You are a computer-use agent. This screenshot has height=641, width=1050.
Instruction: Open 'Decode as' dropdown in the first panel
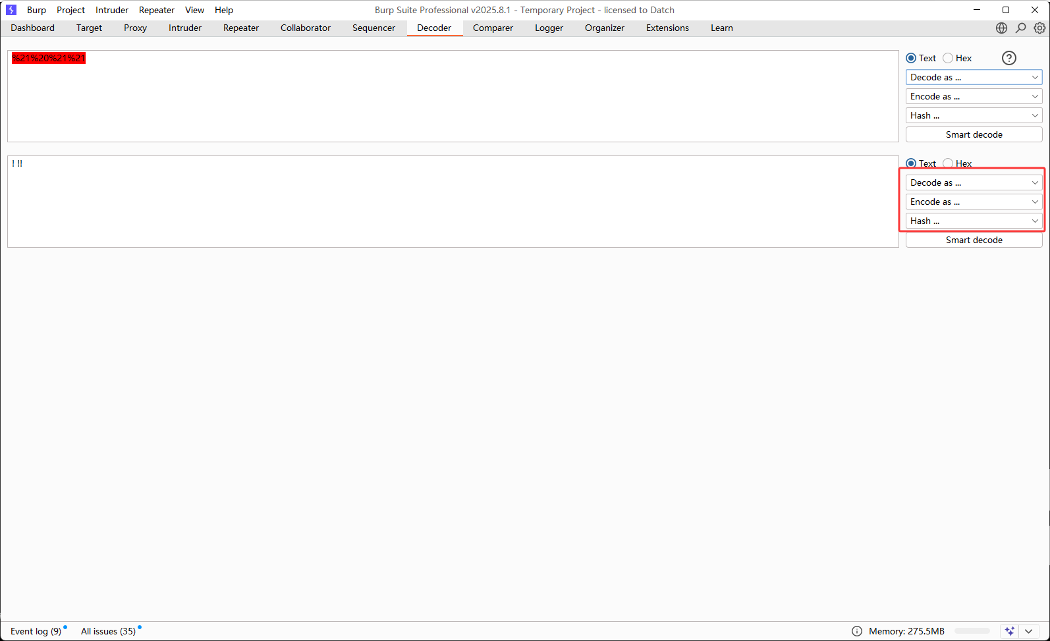click(974, 77)
